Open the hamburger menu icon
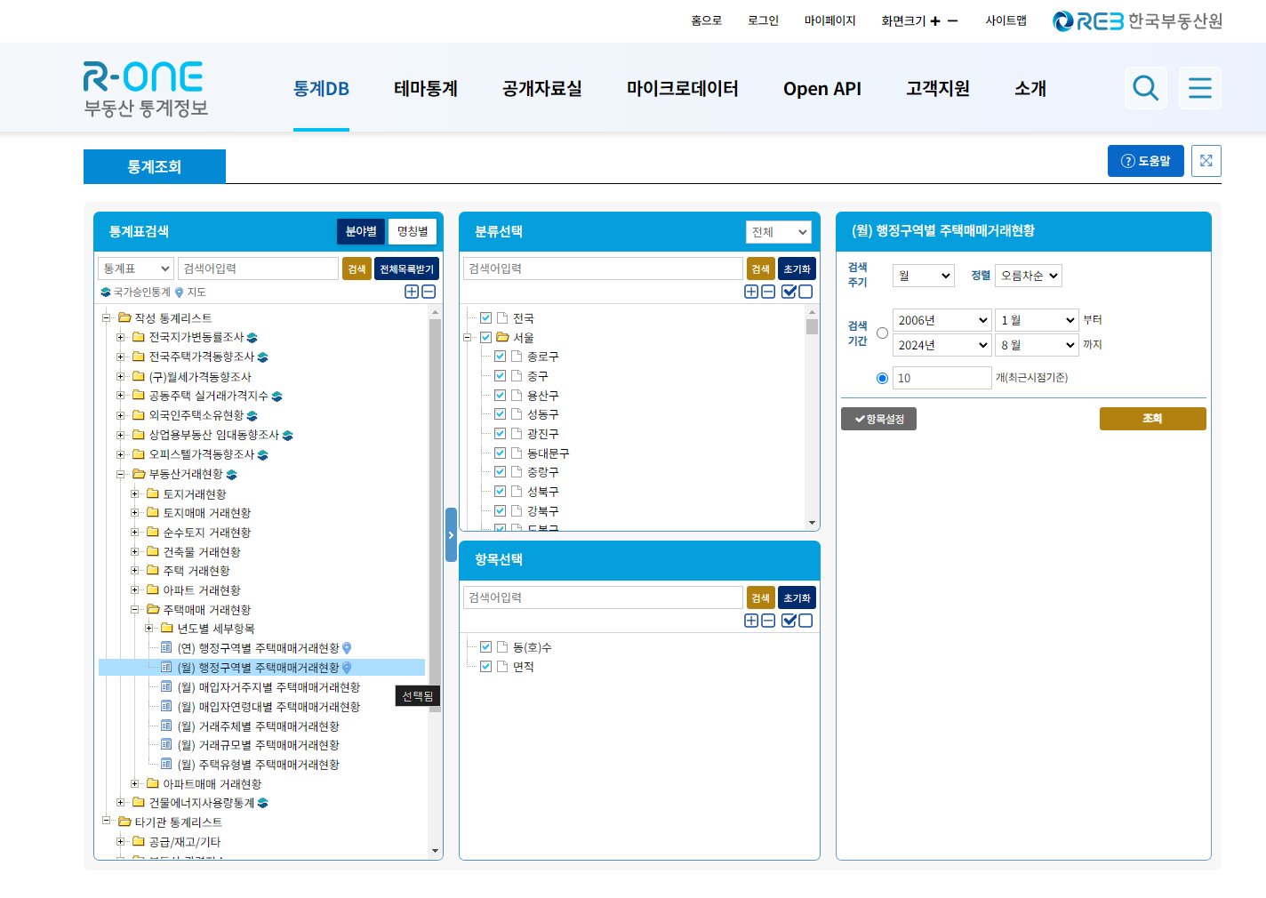 coord(1199,88)
